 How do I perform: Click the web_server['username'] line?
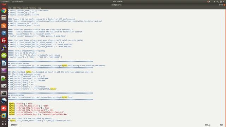pos(29,78)
